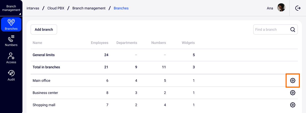Click the Shopping mall branch name
This screenshot has width=306, height=113.
click(x=44, y=105)
